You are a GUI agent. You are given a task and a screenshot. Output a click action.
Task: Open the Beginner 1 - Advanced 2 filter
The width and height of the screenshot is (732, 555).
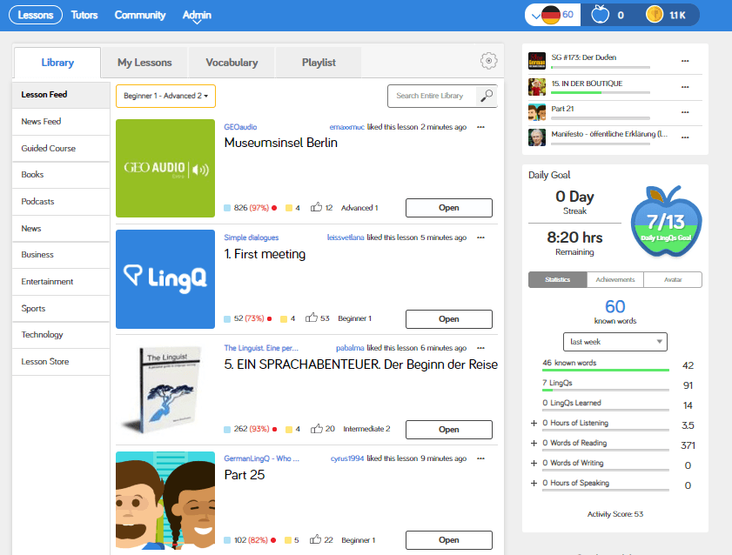click(165, 96)
